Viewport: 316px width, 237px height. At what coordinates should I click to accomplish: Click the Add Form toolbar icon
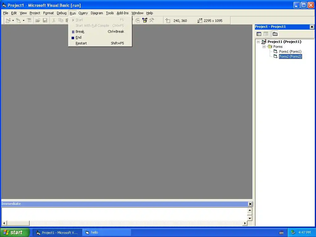(18, 20)
